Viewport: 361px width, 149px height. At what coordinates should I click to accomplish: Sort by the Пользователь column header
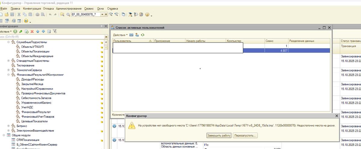[133, 41]
